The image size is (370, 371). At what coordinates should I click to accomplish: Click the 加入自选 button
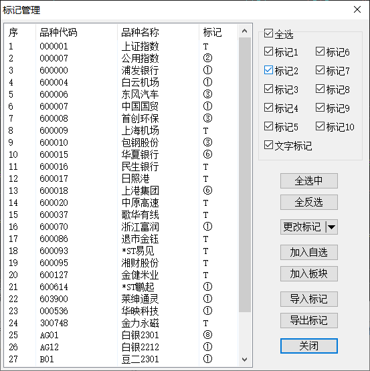[x=309, y=253]
